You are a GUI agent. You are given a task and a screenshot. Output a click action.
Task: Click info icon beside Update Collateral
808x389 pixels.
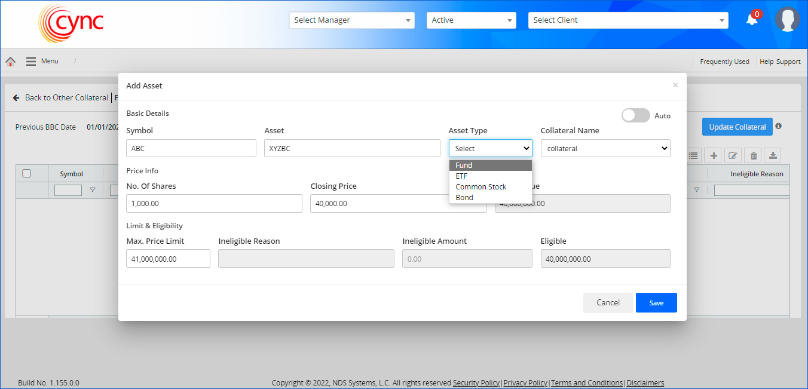coord(779,127)
